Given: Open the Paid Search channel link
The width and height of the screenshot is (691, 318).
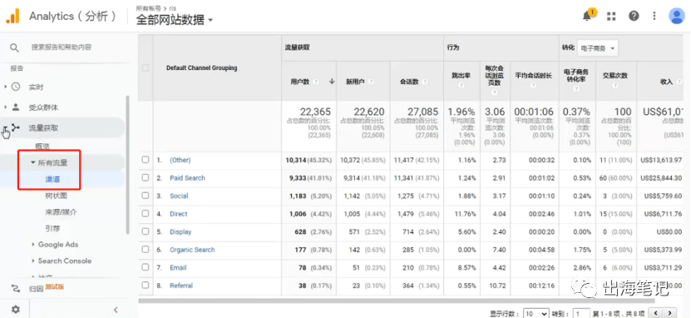Looking at the screenshot, I should pos(187,178).
